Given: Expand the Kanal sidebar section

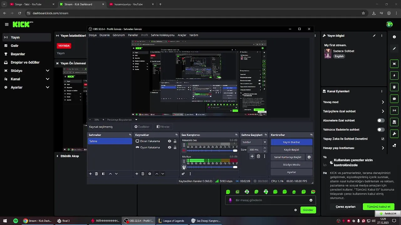Looking at the screenshot, I should [48, 79].
